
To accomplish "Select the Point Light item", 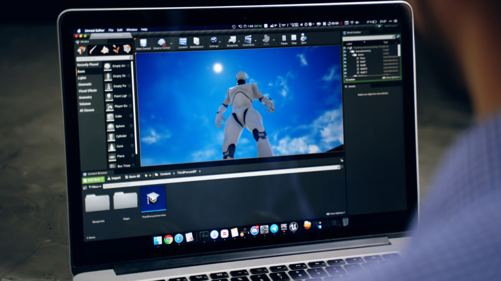I will 118,96.
